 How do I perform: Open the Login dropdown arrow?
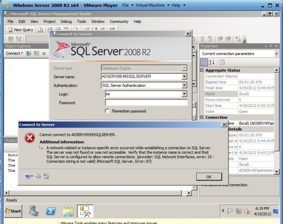184,94
